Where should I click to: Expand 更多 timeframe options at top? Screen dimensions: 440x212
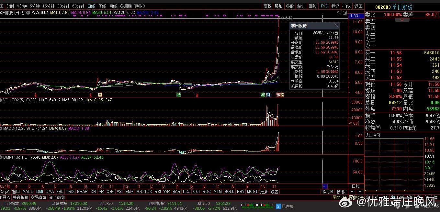click(140, 6)
